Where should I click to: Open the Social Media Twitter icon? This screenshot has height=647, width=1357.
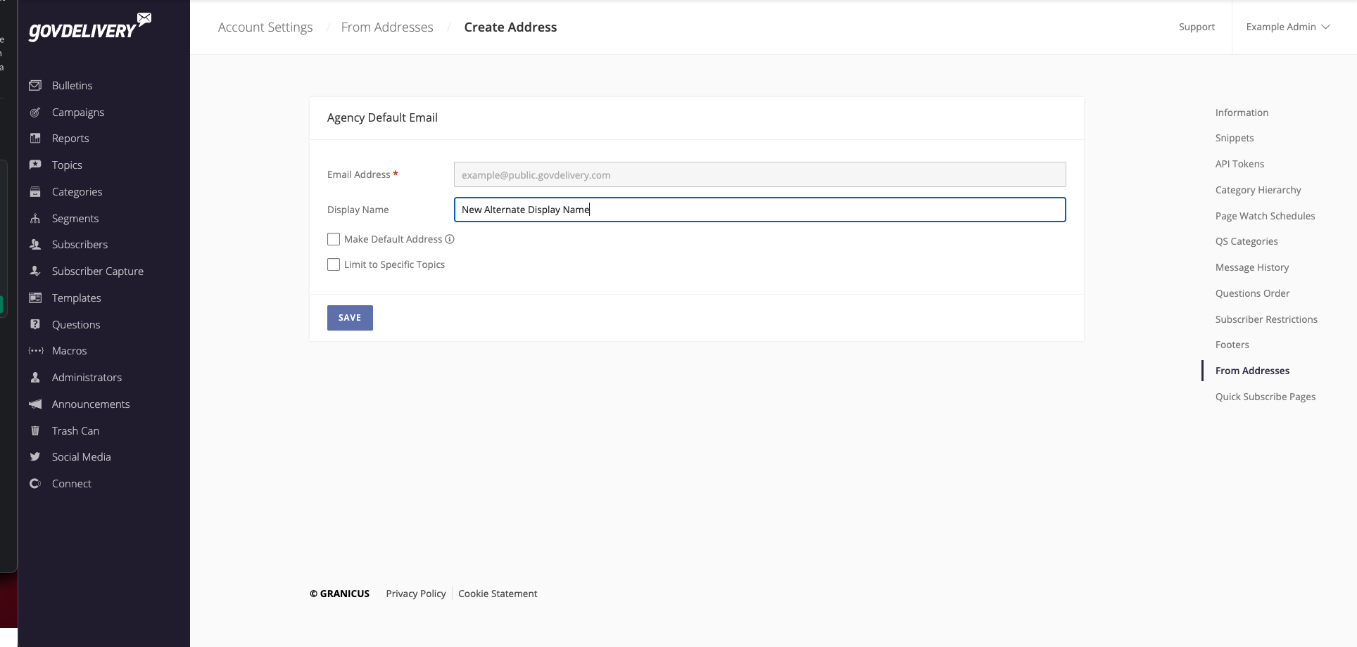(35, 456)
